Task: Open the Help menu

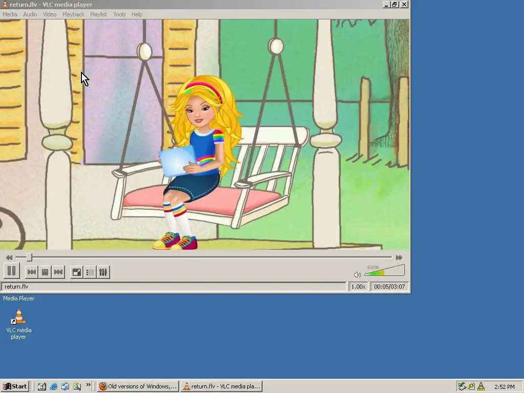Action: click(137, 14)
